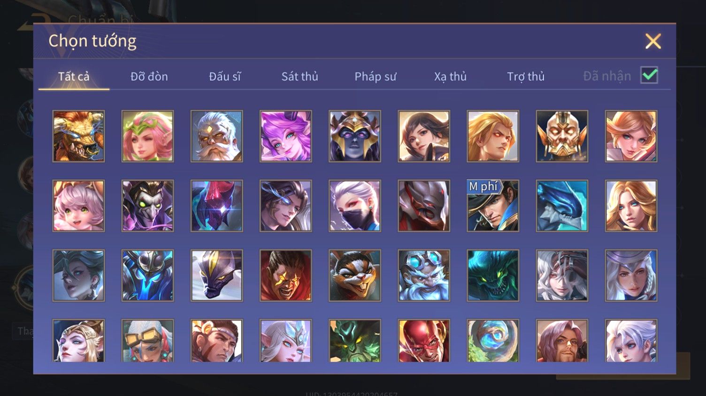Filter heroes by Sát thủ
Viewport: 706px width, 396px height.
[300, 76]
